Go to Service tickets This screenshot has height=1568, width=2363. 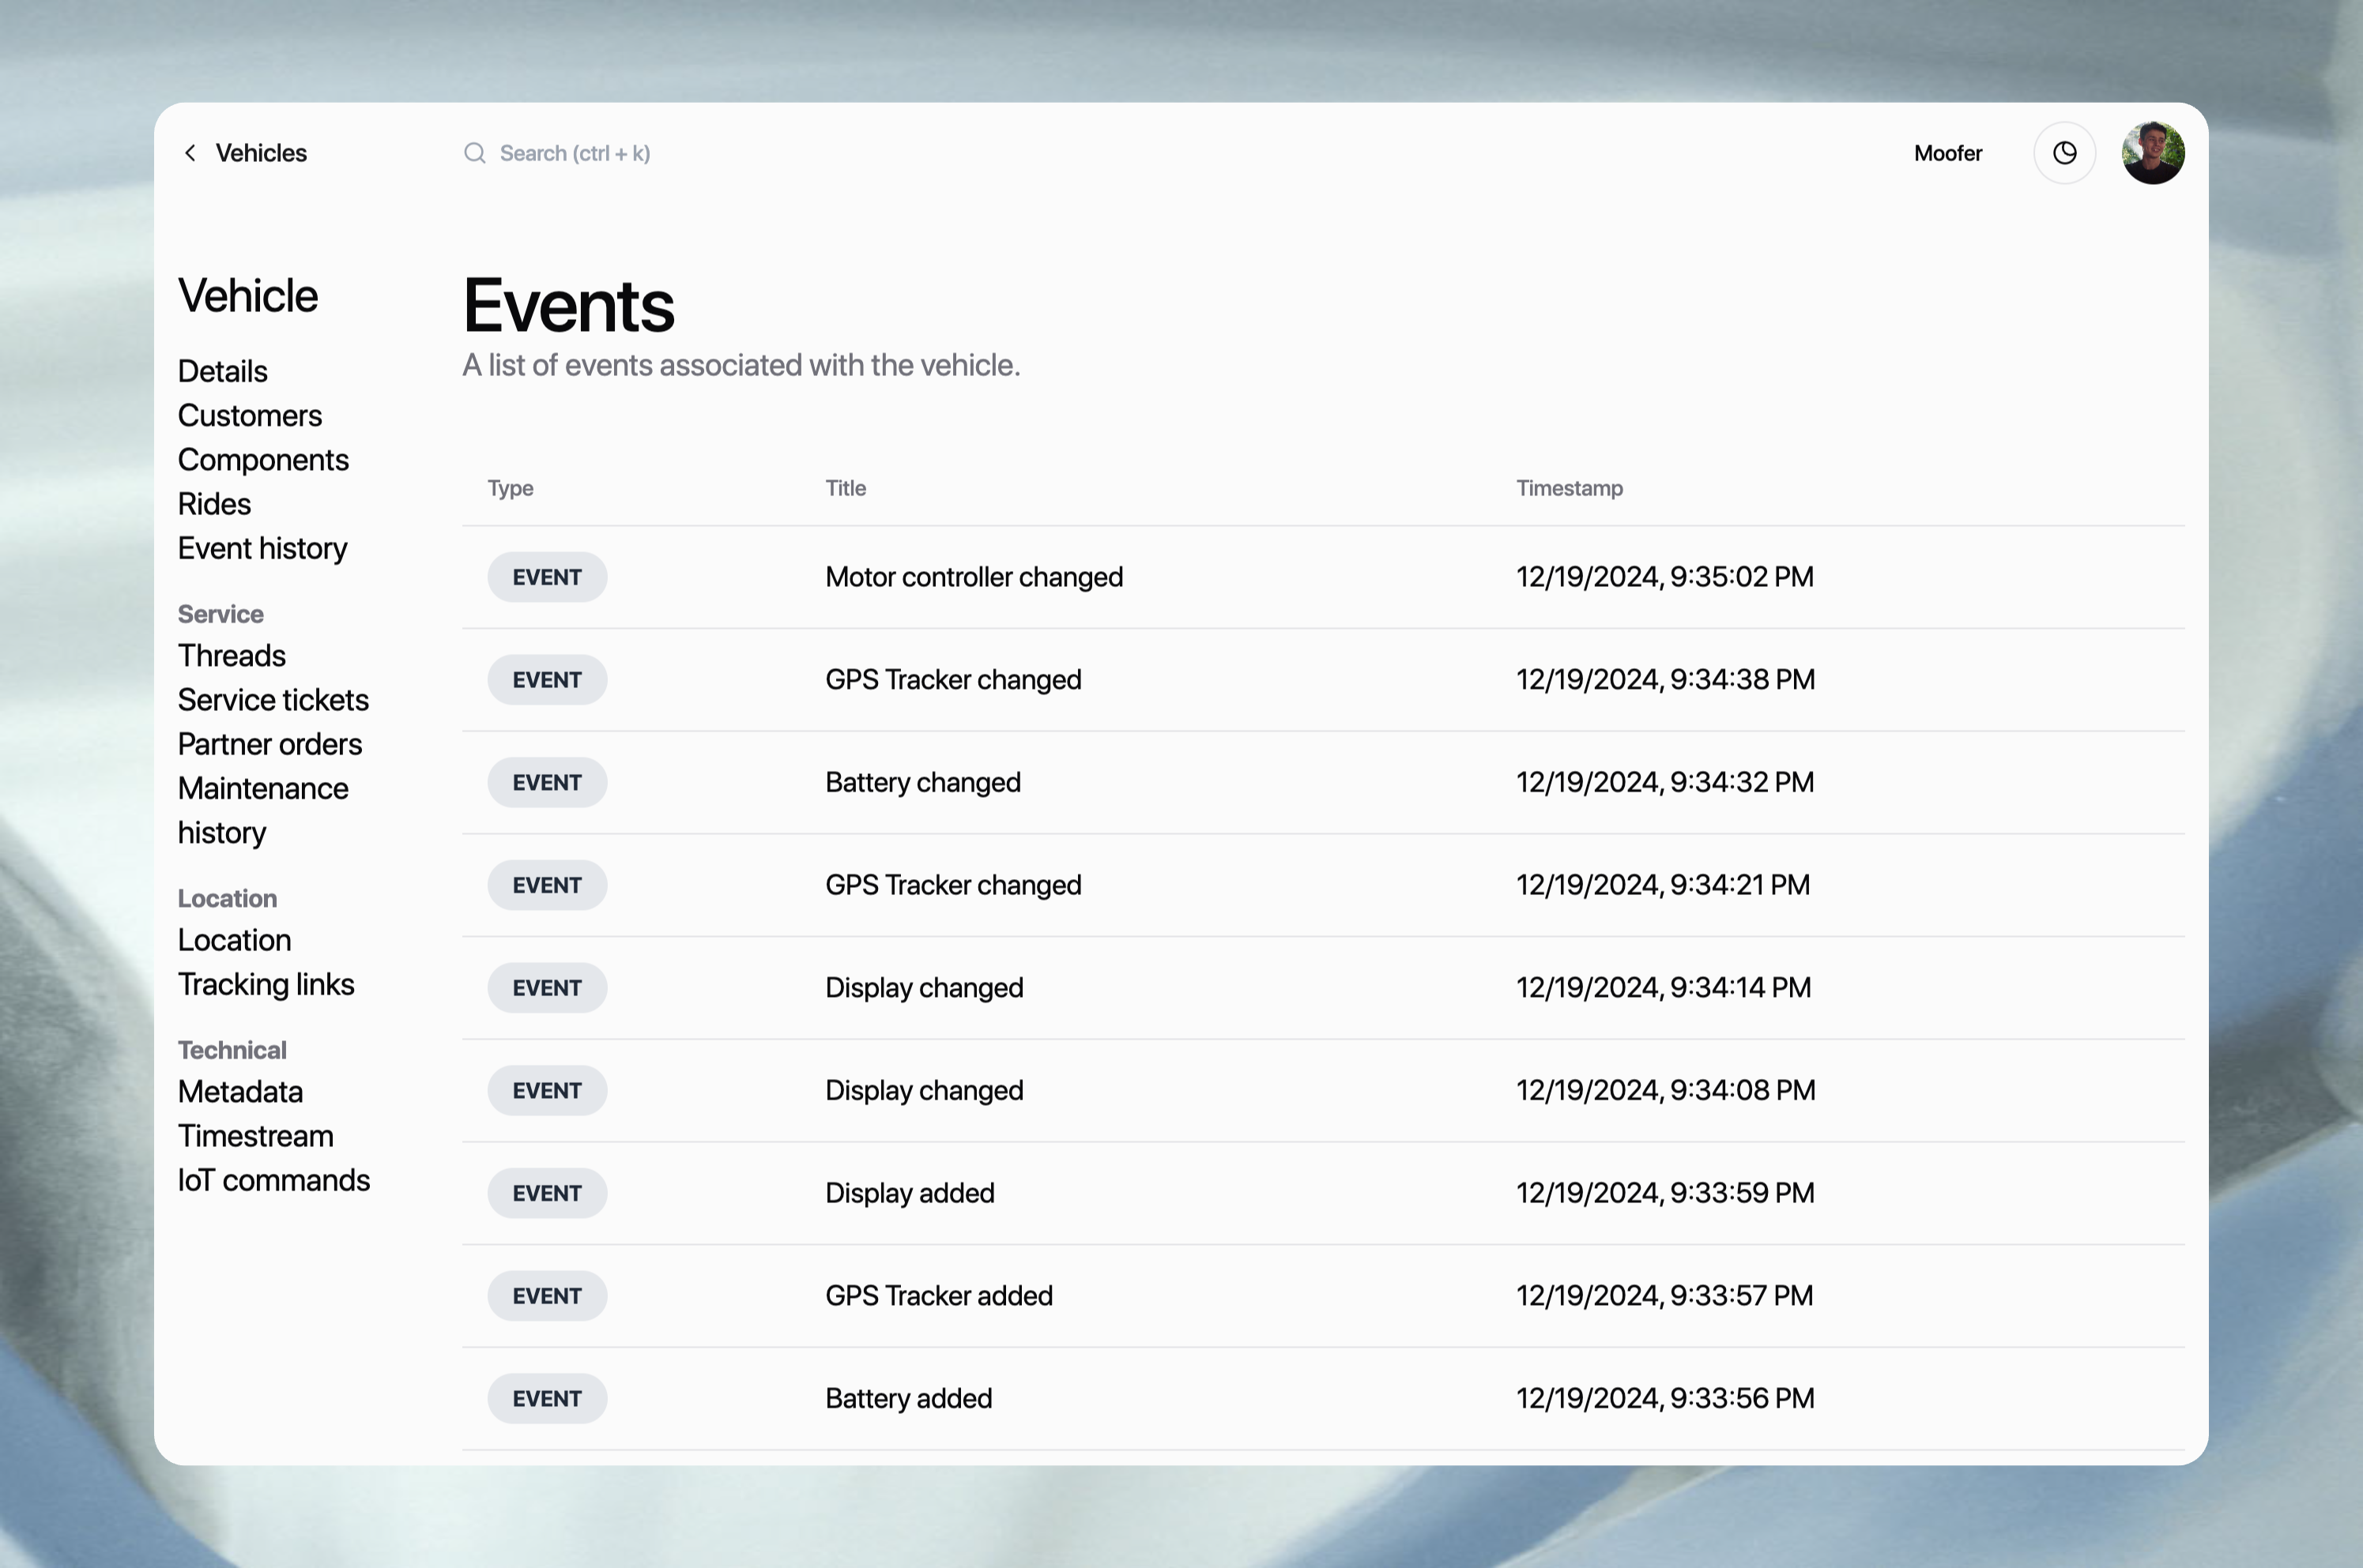click(273, 700)
